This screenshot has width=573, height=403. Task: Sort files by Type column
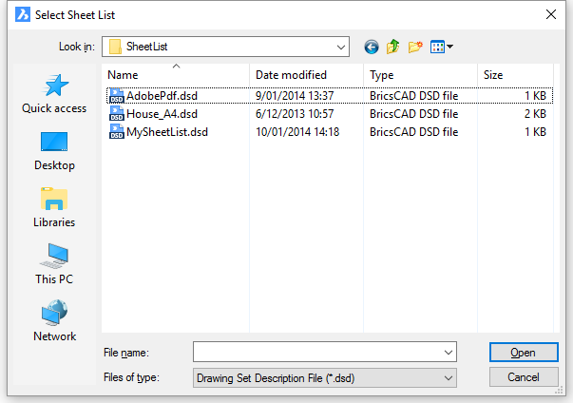[x=421, y=75]
